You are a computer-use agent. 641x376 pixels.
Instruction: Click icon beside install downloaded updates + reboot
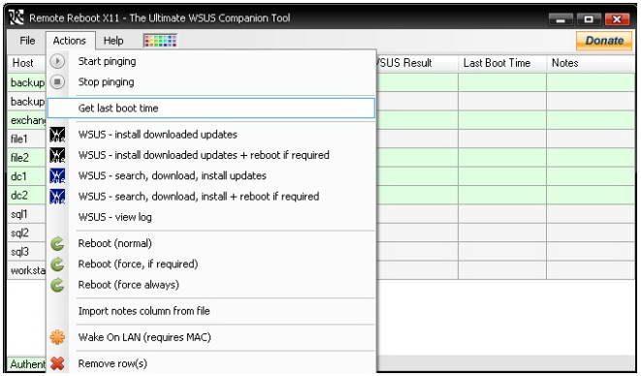click(57, 155)
